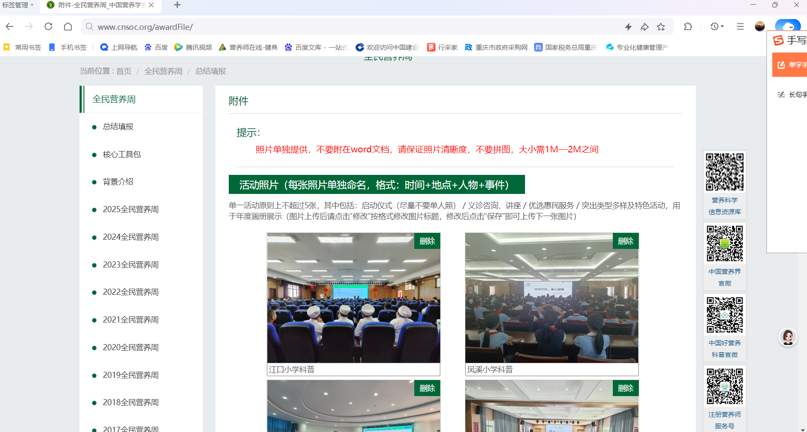This screenshot has height=432, width=807.
Task: Delete the 江口小学科普 photo
Action: pyautogui.click(x=427, y=241)
